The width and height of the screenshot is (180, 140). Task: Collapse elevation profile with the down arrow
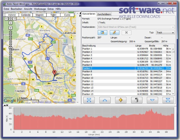coord(7,105)
